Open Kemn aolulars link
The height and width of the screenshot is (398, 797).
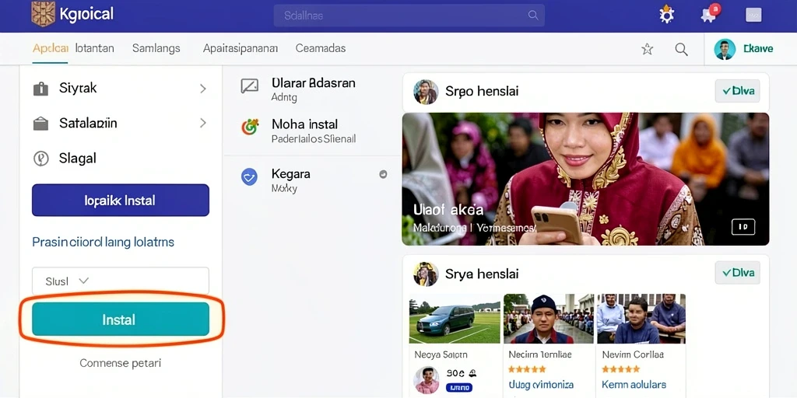click(x=634, y=385)
